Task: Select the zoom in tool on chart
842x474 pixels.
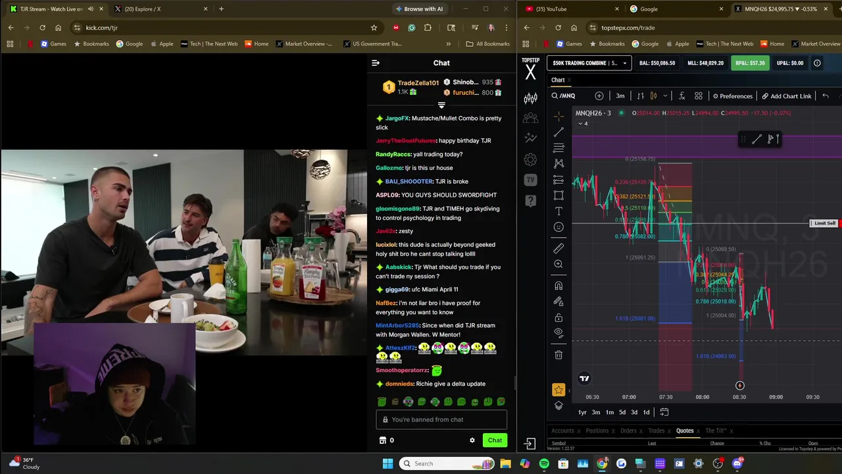Action: 558,264
